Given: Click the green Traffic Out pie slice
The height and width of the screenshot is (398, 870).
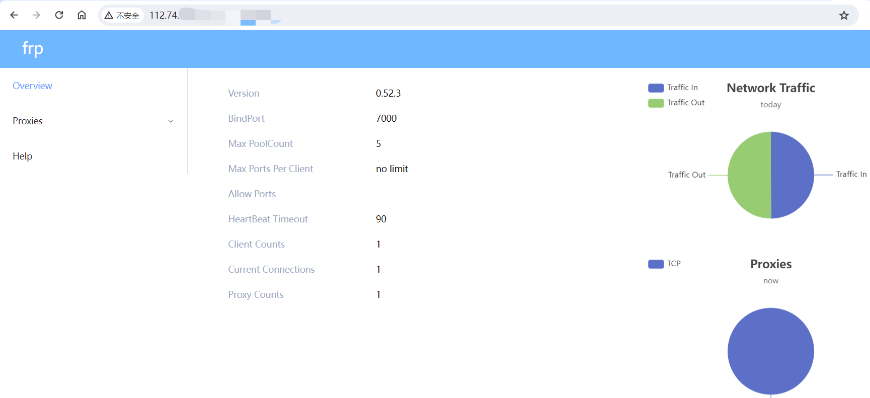Looking at the screenshot, I should [x=749, y=175].
